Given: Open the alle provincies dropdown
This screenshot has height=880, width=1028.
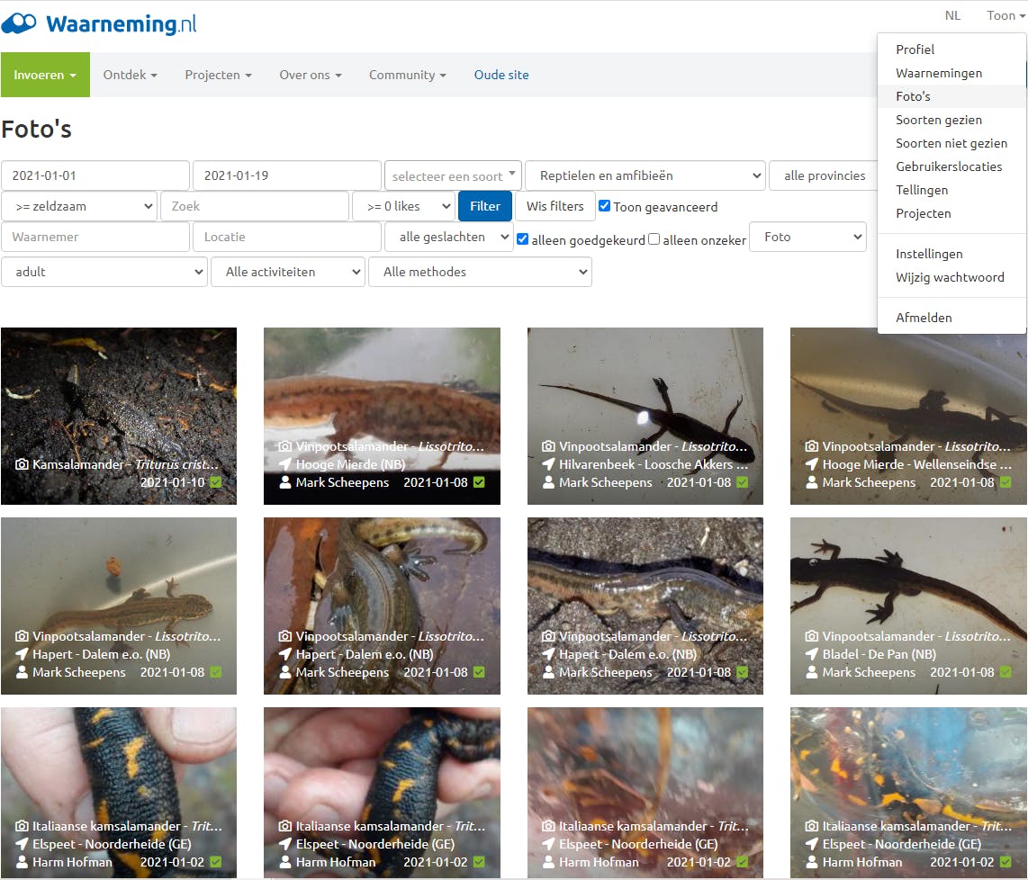Looking at the screenshot, I should point(824,175).
